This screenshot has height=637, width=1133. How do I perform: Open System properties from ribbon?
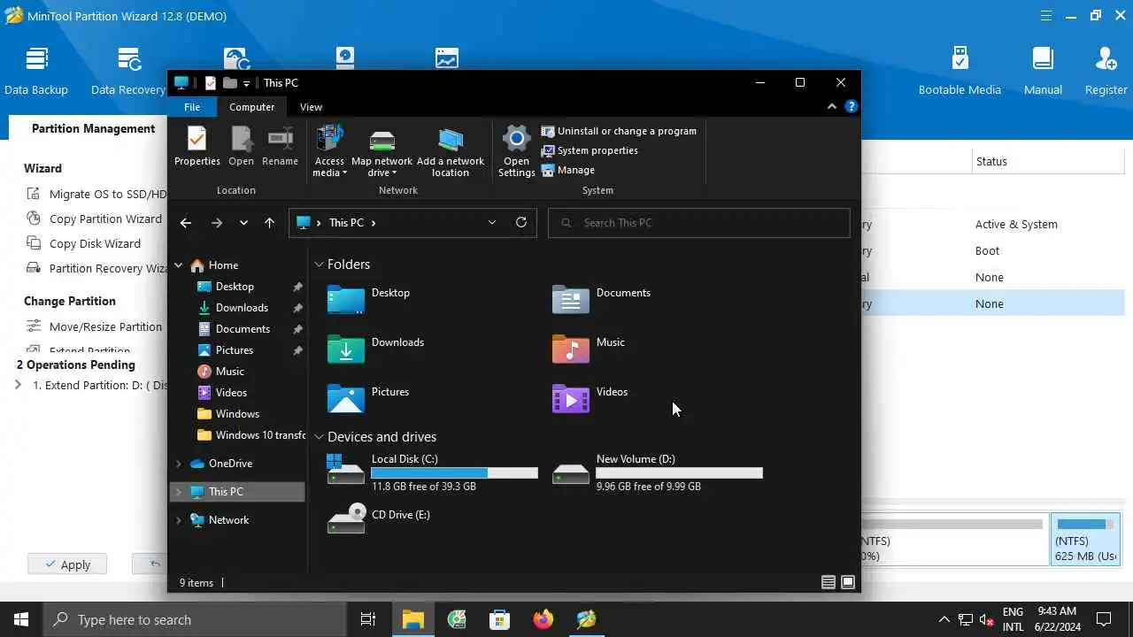[590, 150]
